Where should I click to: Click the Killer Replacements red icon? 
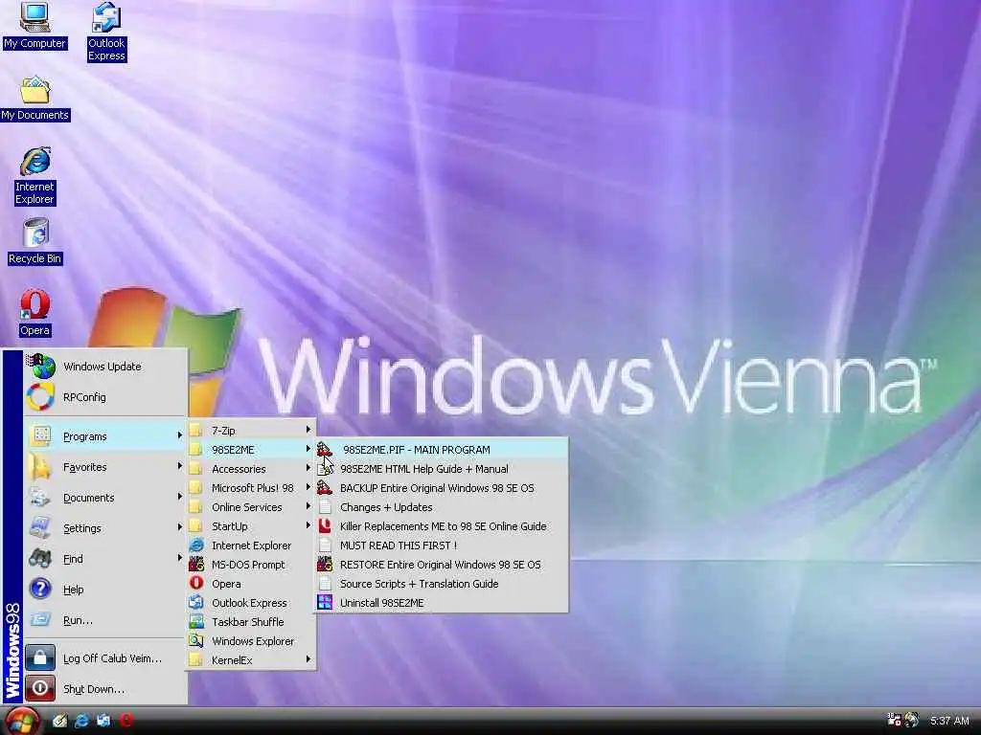325,526
